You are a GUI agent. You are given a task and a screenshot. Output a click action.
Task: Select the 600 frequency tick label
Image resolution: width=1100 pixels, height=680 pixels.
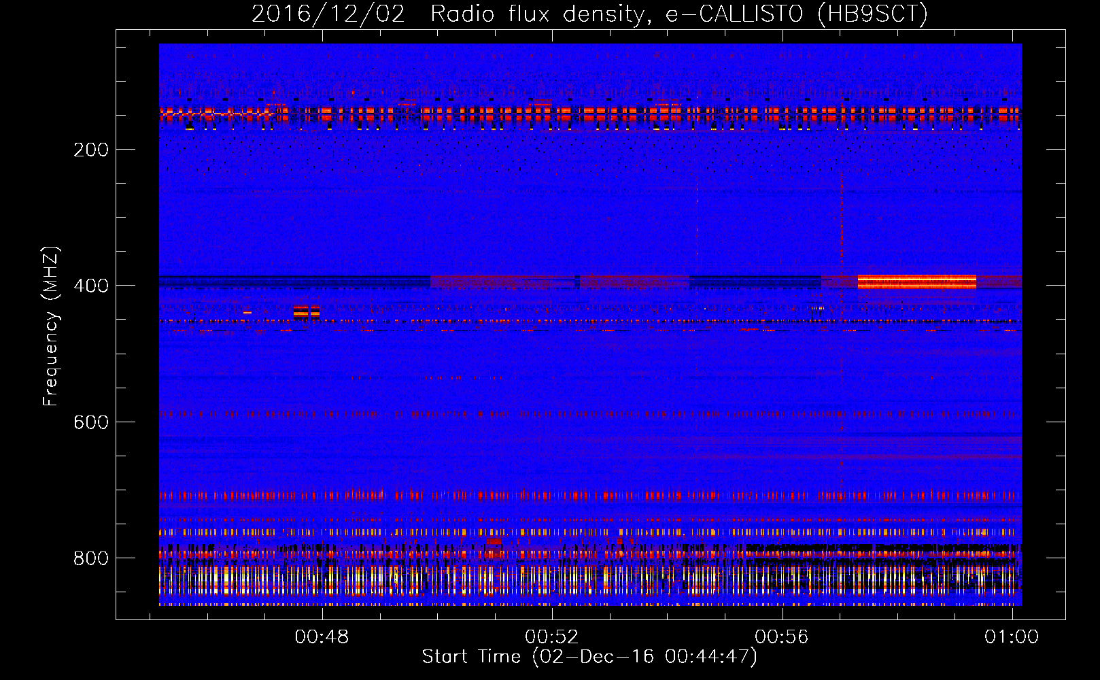(x=91, y=422)
